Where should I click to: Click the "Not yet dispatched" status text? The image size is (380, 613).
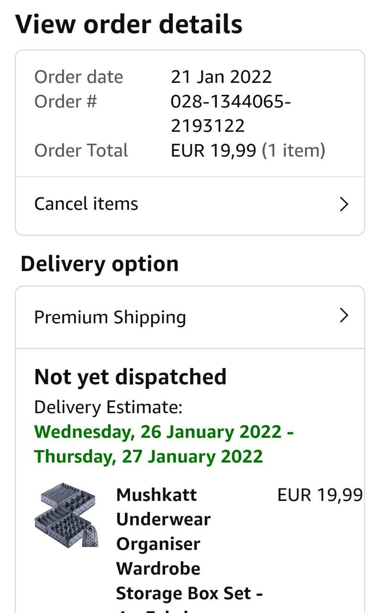pyautogui.click(x=130, y=377)
